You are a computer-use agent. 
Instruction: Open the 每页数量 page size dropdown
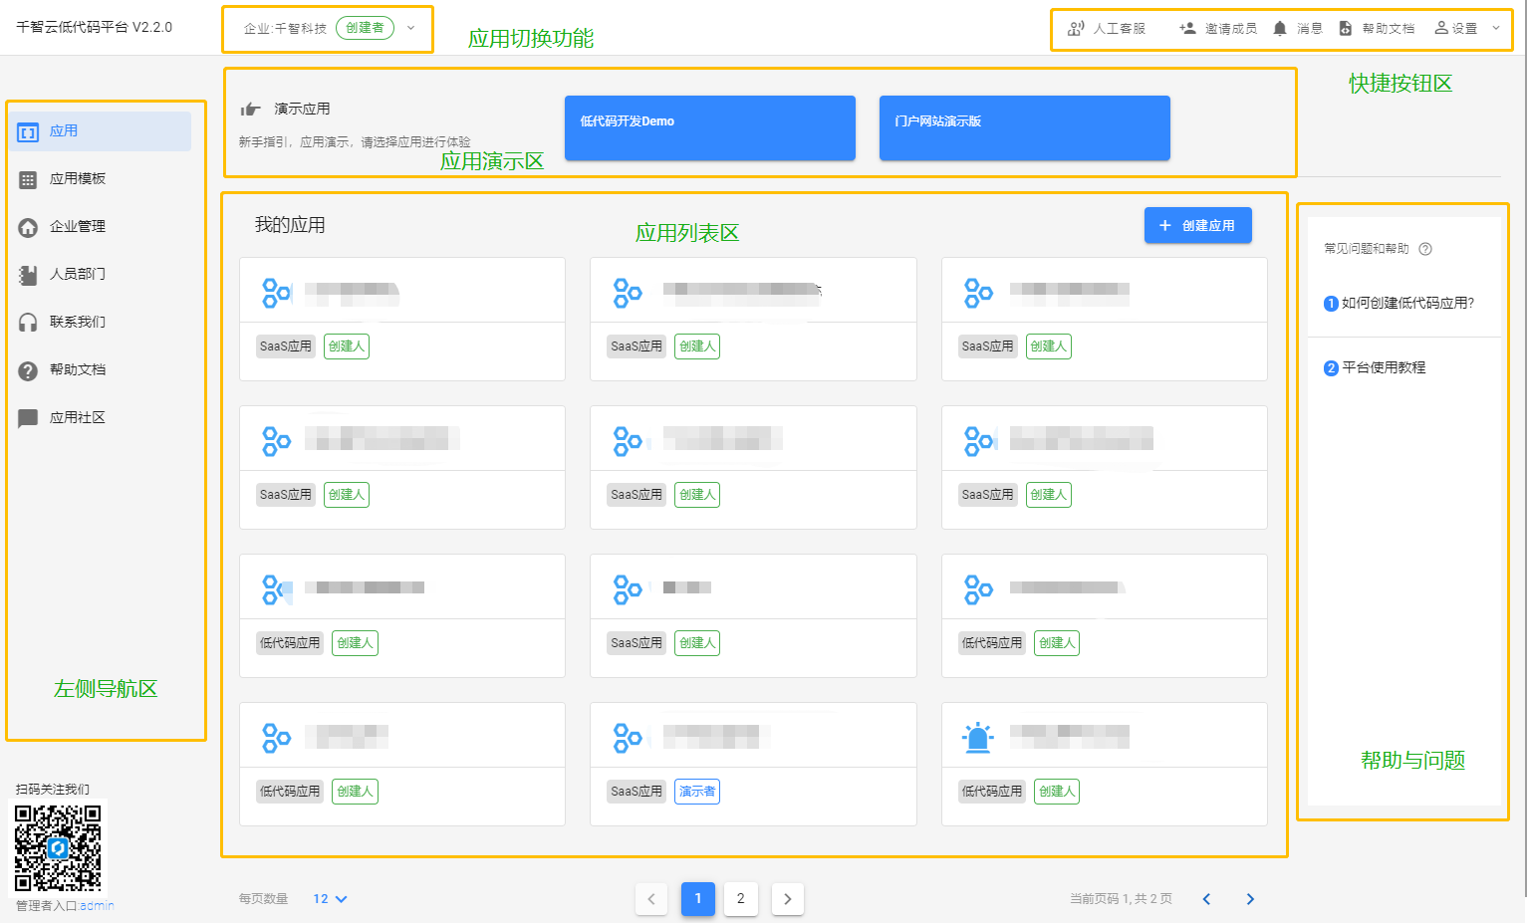click(330, 899)
